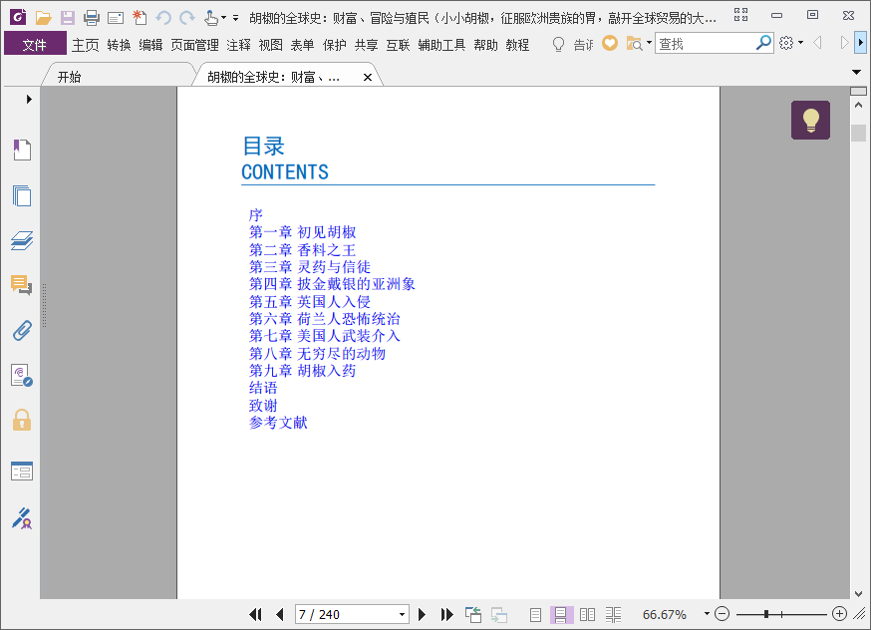This screenshot has width=871, height=630.
Task: Jump to the 参考文献 section link
Action: (x=278, y=423)
